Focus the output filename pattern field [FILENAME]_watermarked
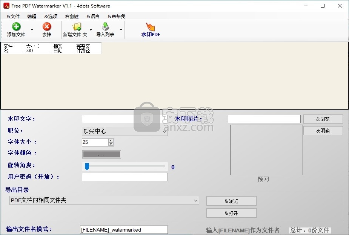 coord(124,230)
